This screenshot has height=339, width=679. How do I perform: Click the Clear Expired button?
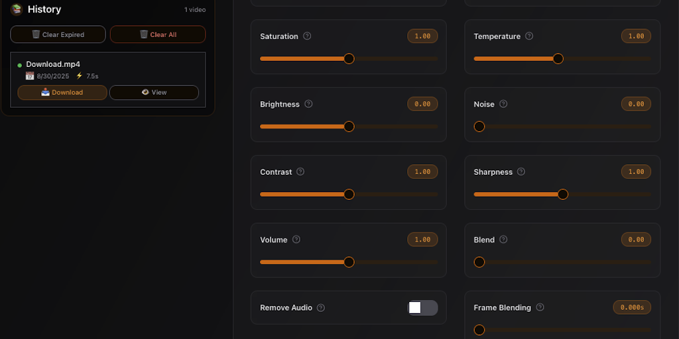point(58,34)
